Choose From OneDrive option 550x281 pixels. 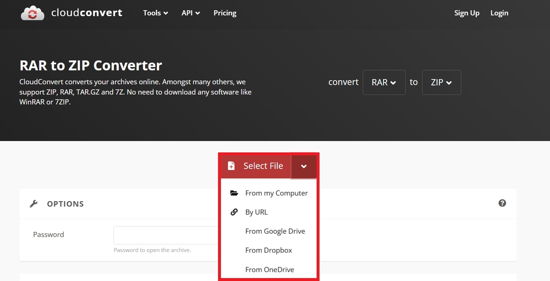(269, 269)
